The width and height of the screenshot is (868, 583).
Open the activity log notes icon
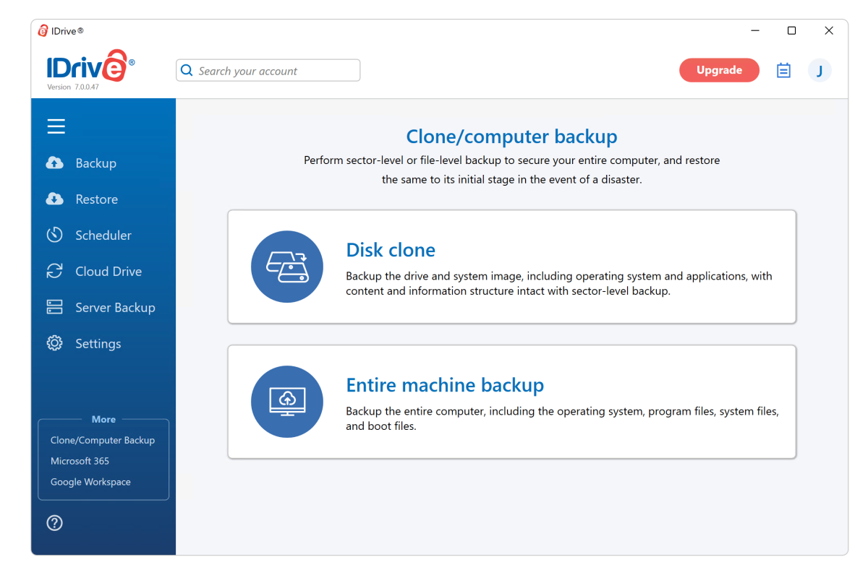(x=783, y=70)
